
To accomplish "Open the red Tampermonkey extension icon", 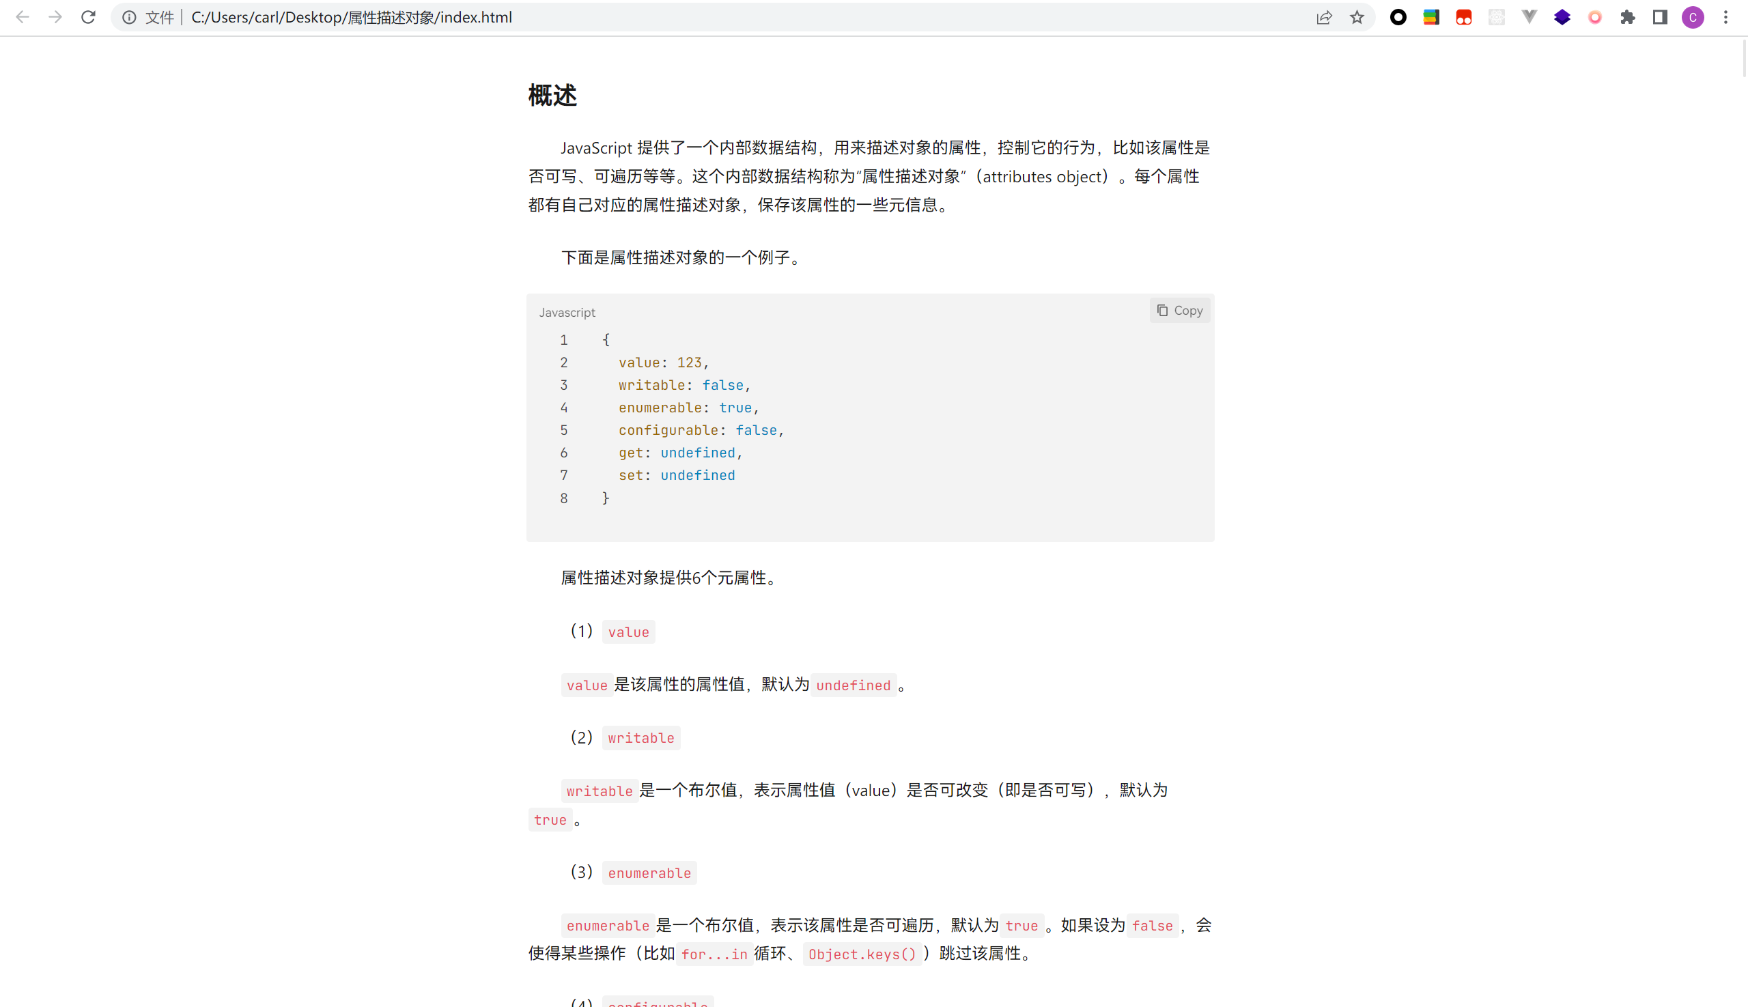I will click(x=1464, y=17).
